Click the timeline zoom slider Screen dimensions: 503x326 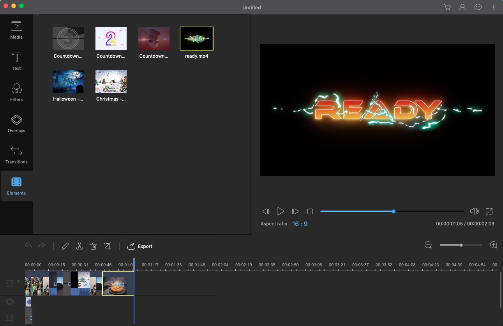point(461,245)
